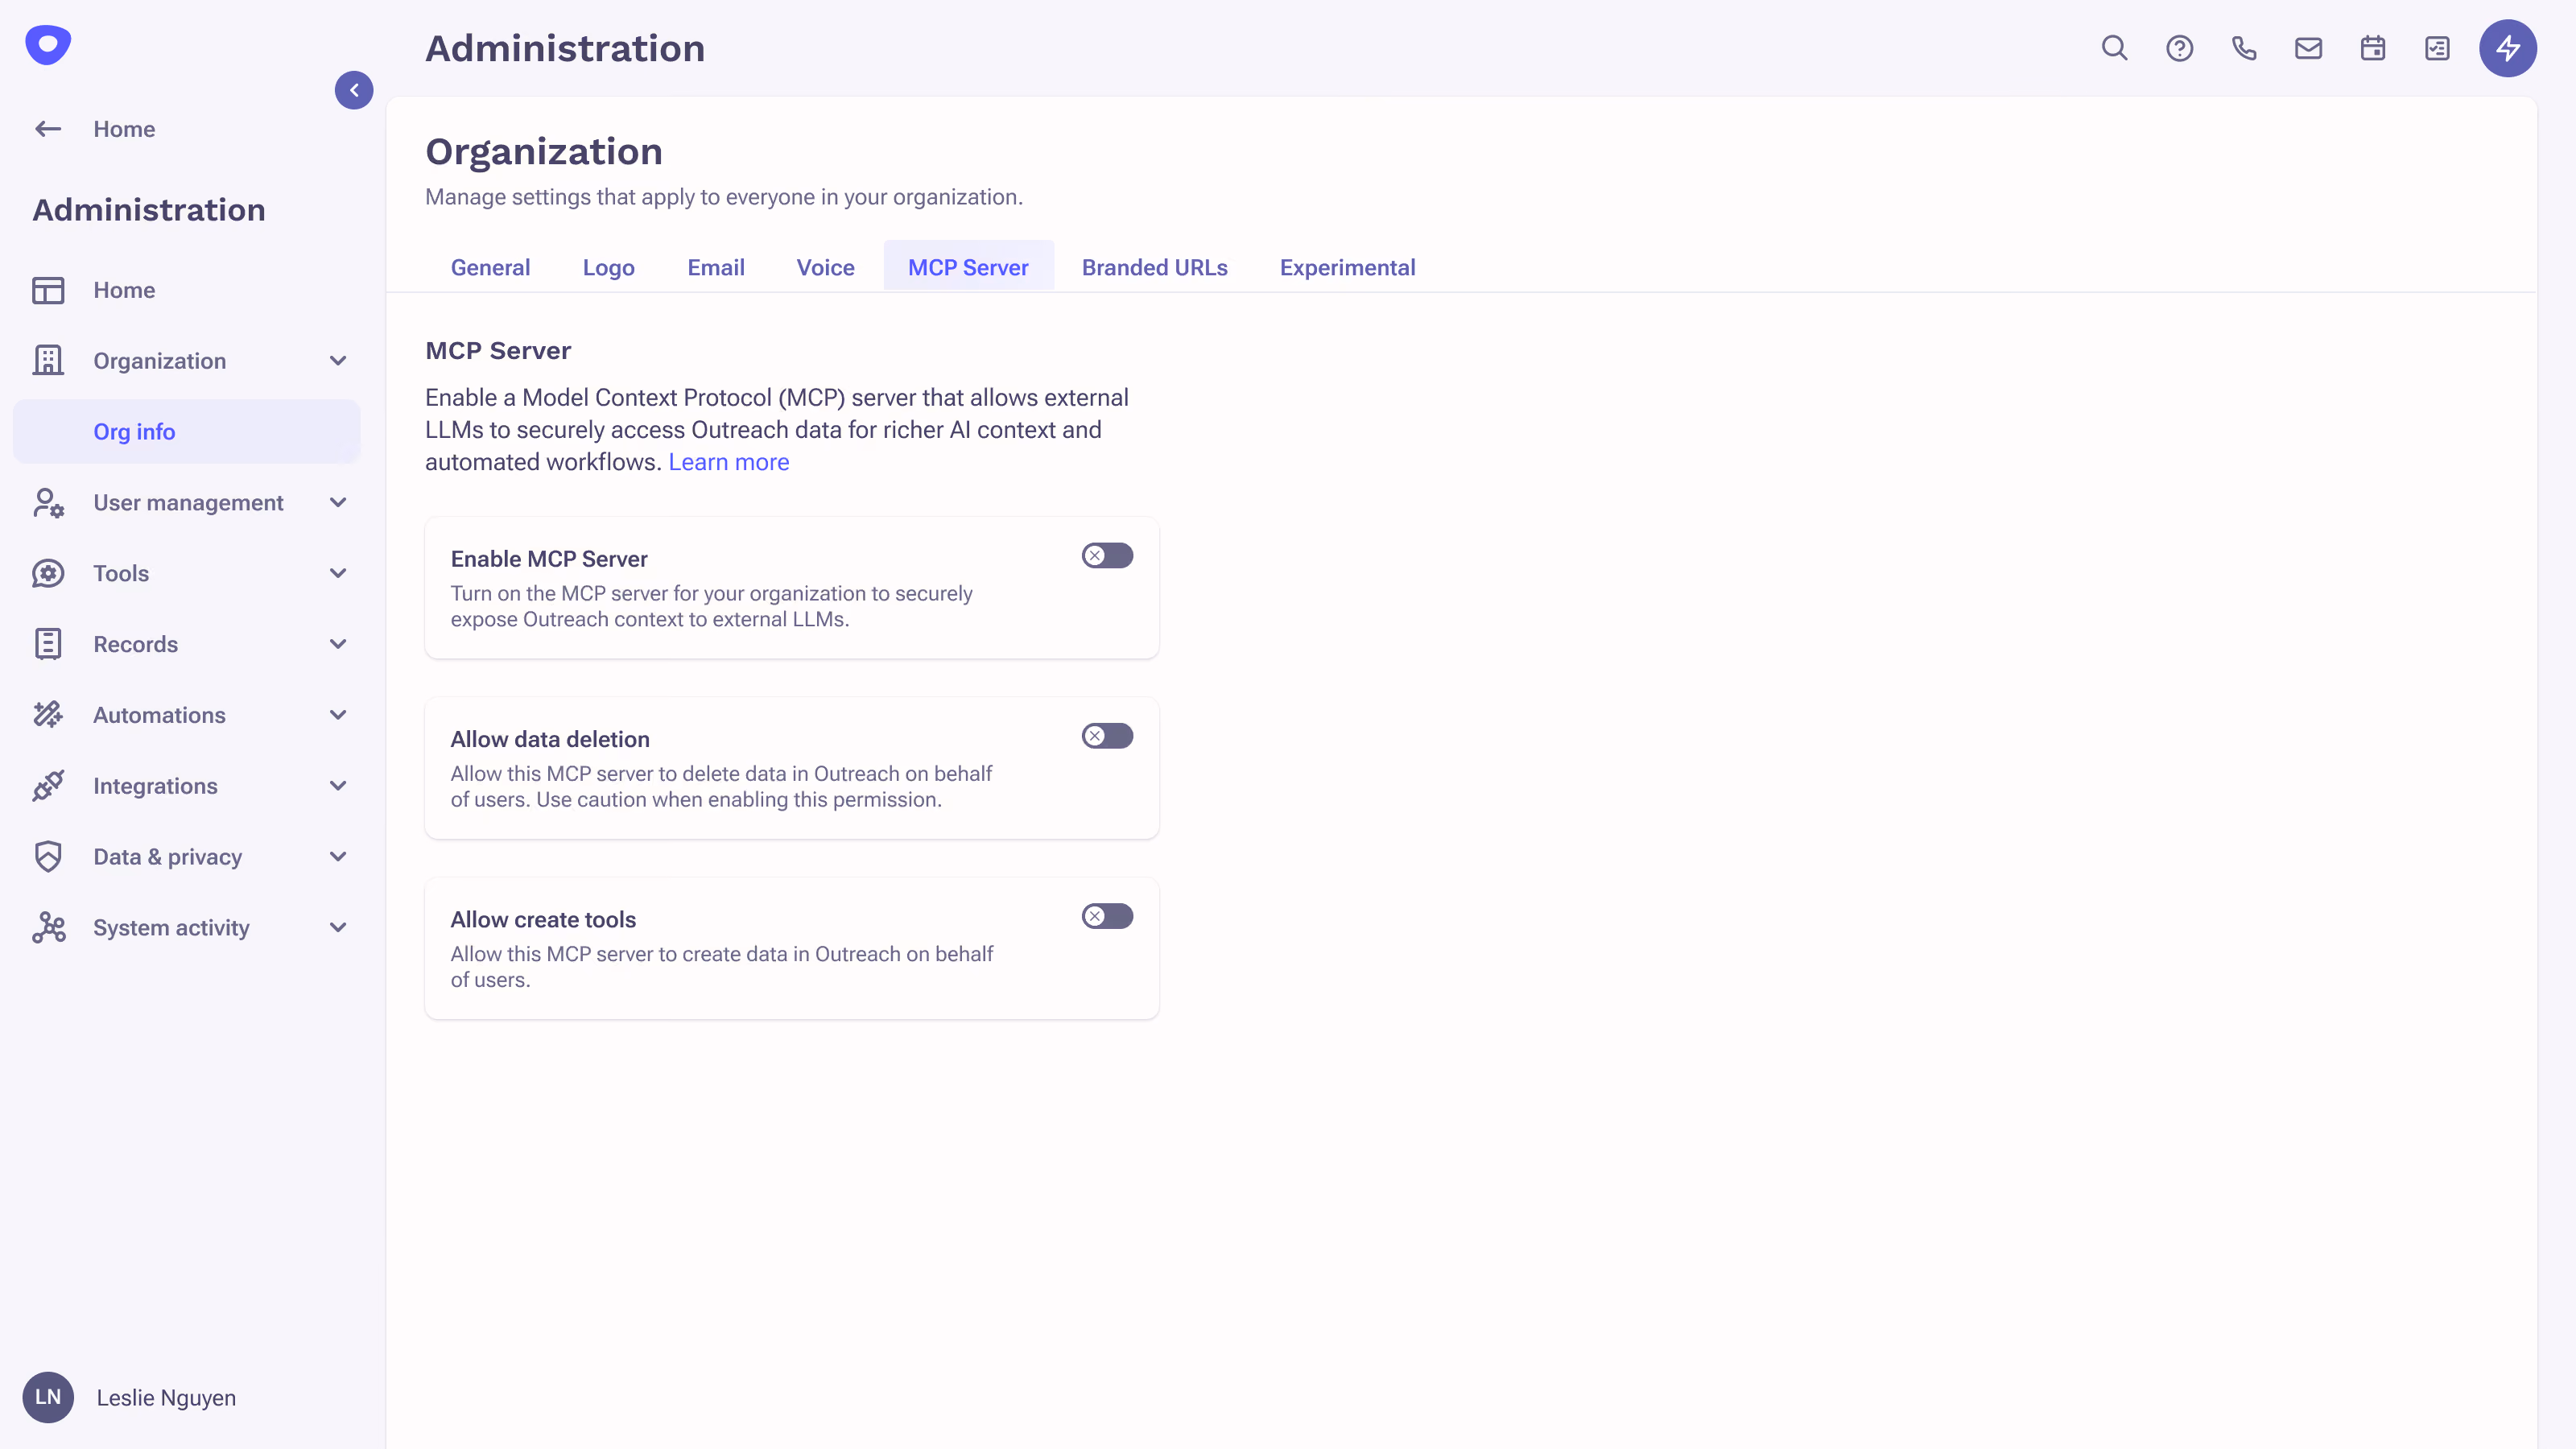Click the lightning bolt button
2576x1449 pixels.
point(2507,48)
